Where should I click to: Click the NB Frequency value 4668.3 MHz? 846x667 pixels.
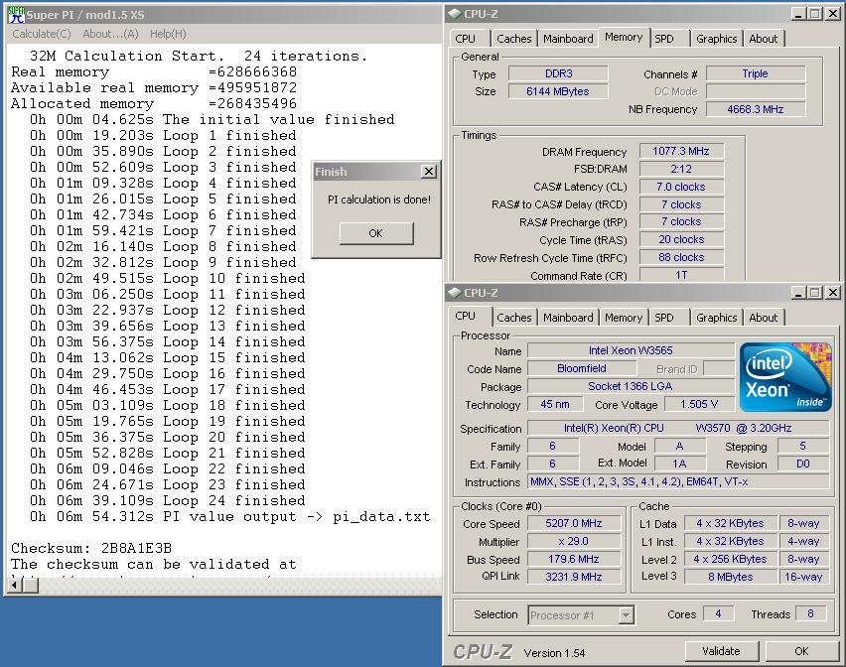(x=756, y=109)
